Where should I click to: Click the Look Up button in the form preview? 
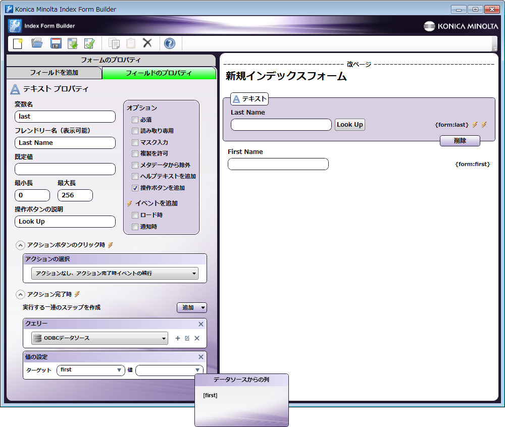tap(350, 125)
